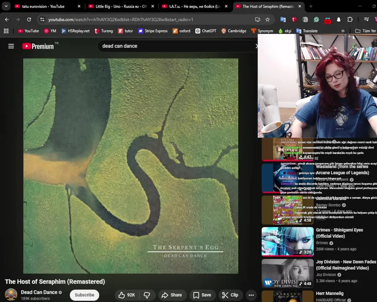This screenshot has width=377, height=302.
Task: Open the YM bookmark
Action: coord(50,31)
